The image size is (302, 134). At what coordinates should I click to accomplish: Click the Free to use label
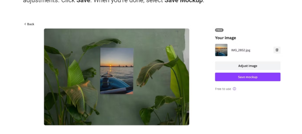coord(223,89)
